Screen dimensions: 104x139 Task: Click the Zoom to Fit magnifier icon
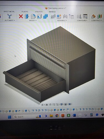pyautogui.click(x=57, y=105)
